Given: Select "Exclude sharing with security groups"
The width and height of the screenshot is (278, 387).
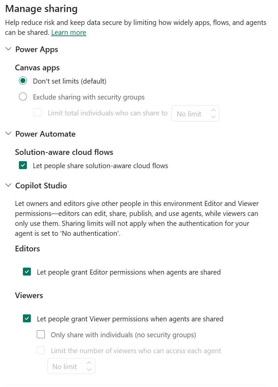Looking at the screenshot, I should point(23,97).
